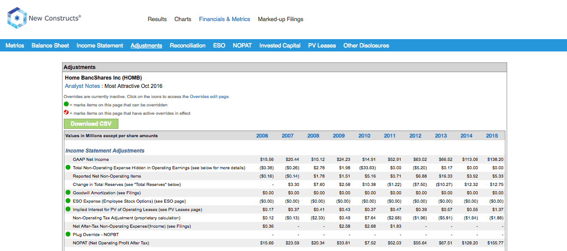The height and width of the screenshot is (251, 567).
Task: Switch to the Invested Capital tab
Action: [x=280, y=45]
